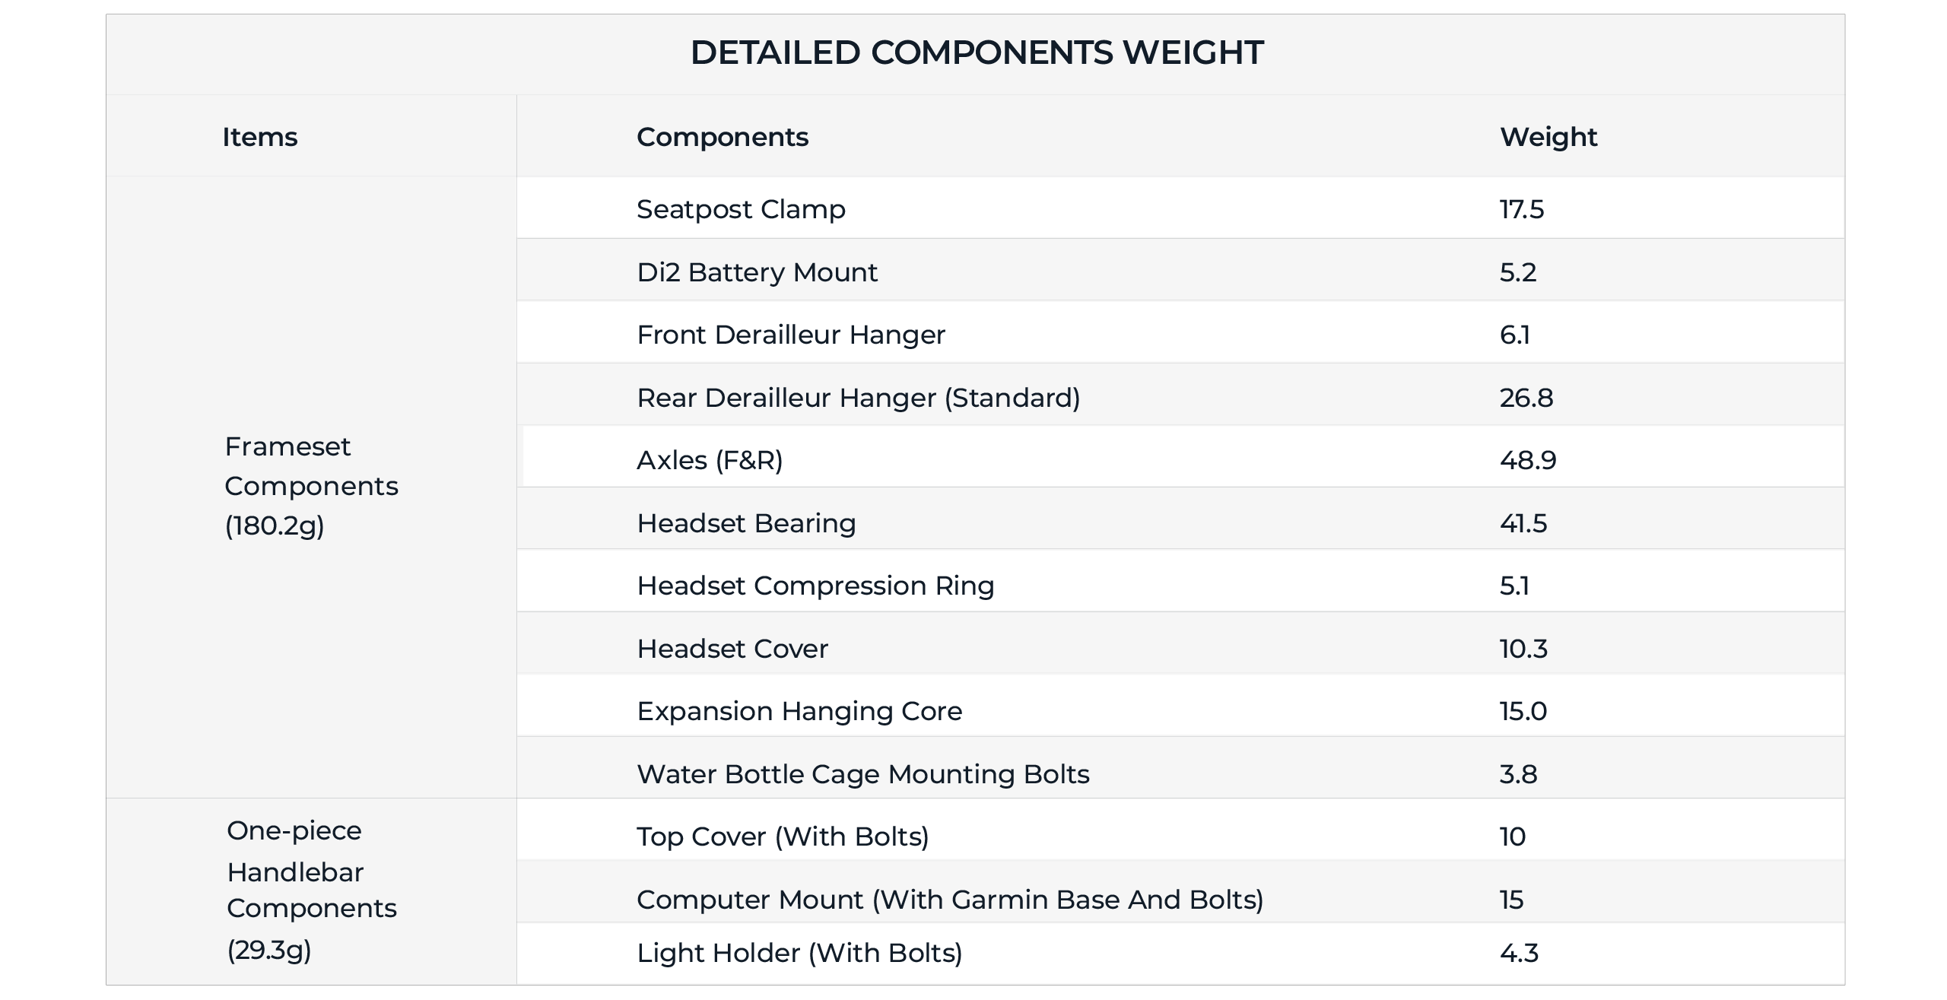Click the Weight column header
The image size is (1947, 1000).
(x=1548, y=137)
